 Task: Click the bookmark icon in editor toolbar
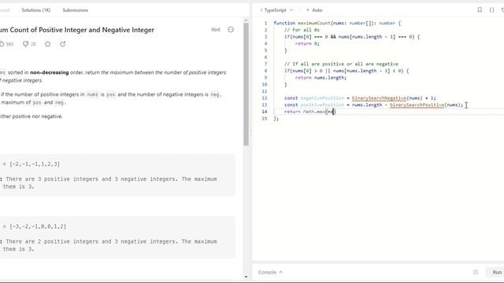[x=480, y=10]
